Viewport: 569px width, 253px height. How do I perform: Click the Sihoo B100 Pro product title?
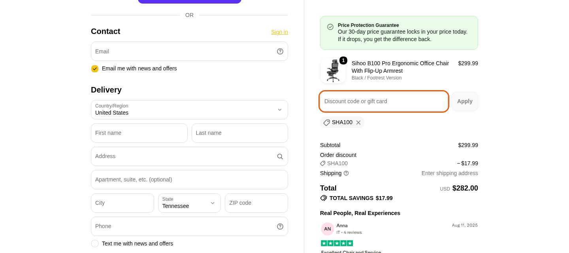[400, 67]
